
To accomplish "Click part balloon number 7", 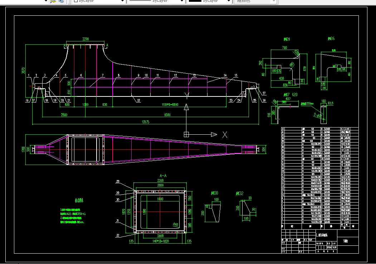I will coord(103,75).
